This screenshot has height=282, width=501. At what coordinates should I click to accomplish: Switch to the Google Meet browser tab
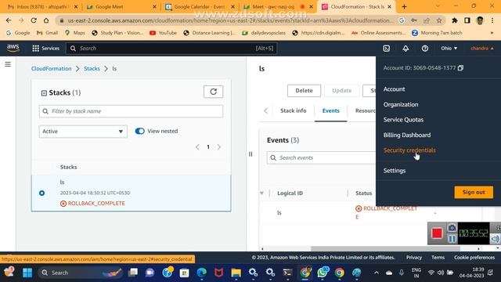121,7
